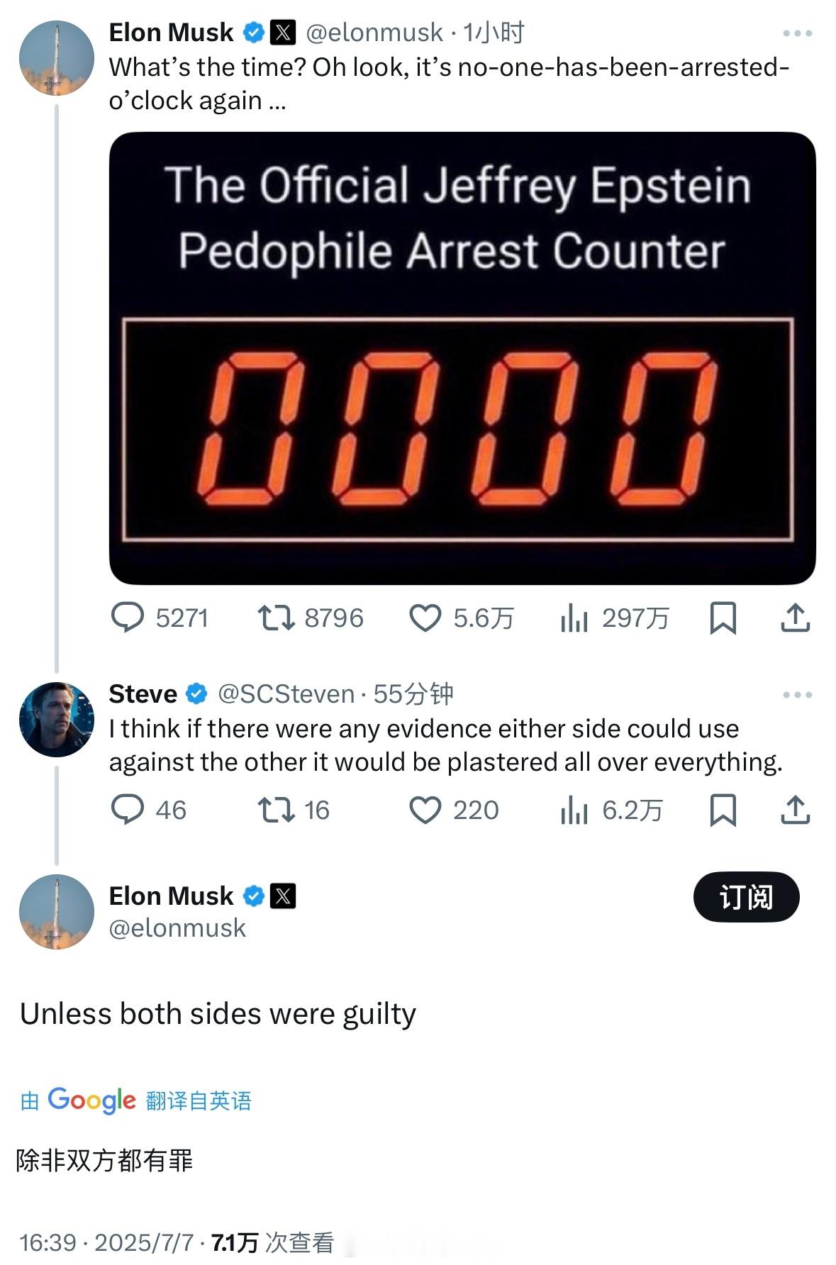836x1265 pixels.
Task: View analytics showing 297万 views
Action: (x=614, y=618)
